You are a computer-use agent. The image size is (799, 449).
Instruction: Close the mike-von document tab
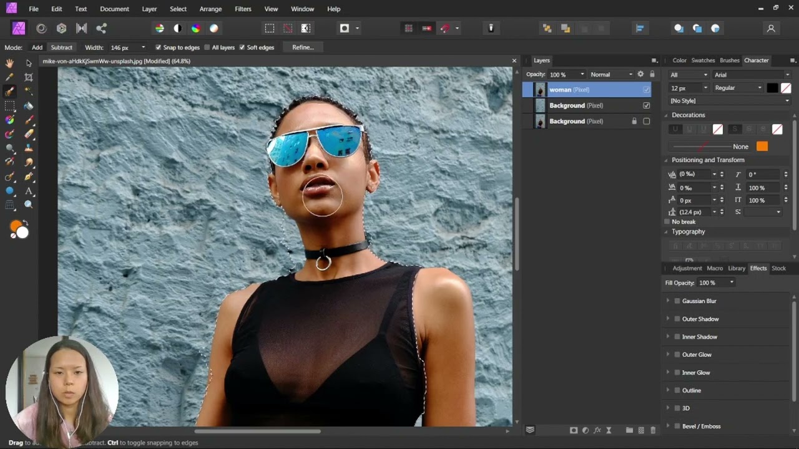coord(514,61)
